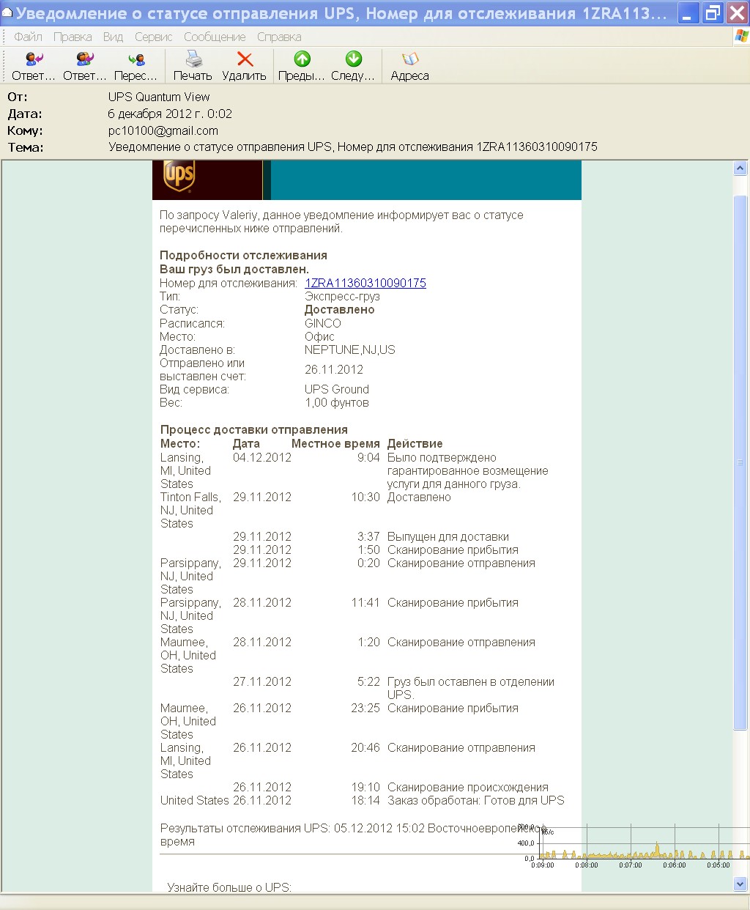Restore down the message window

pyautogui.click(x=713, y=13)
